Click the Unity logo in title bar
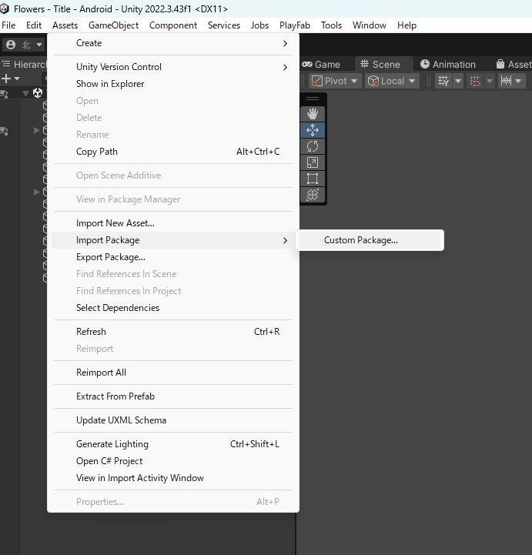This screenshot has width=532, height=555. click(5, 8)
